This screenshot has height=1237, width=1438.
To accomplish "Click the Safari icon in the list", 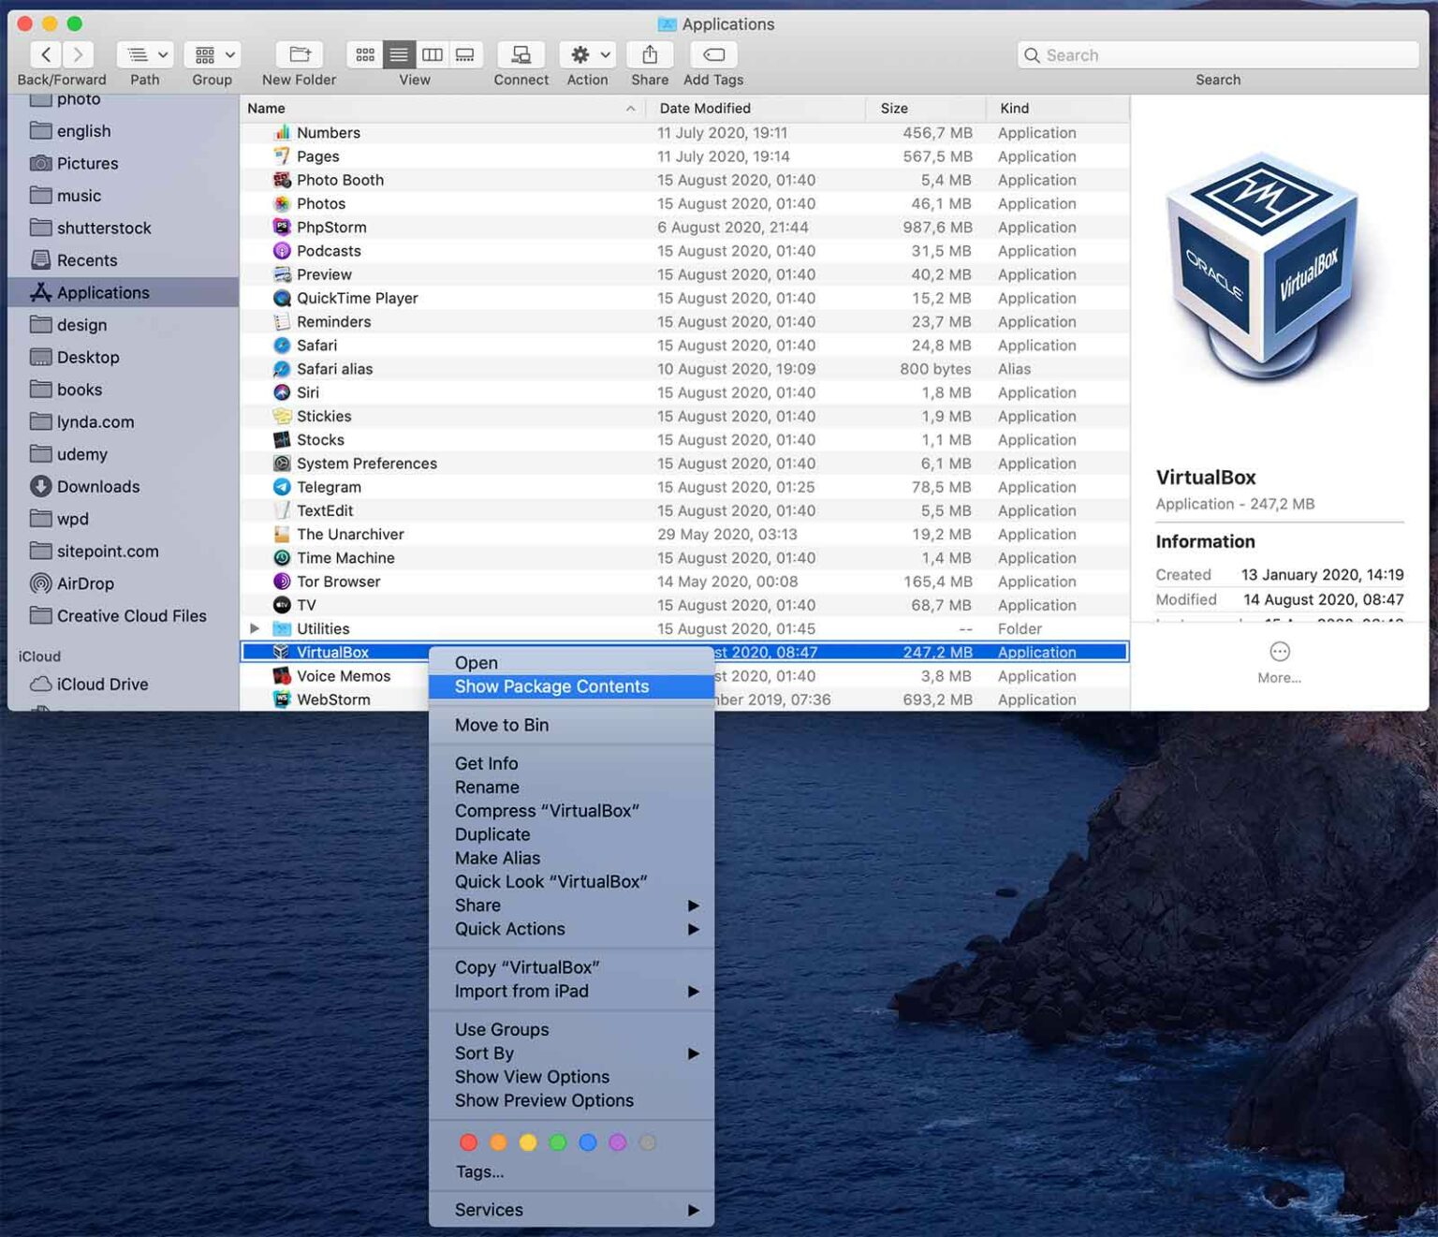I will [285, 345].
